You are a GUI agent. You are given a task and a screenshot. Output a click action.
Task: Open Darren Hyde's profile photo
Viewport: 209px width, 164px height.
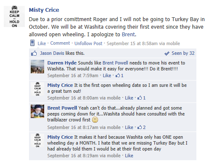(x=37, y=67)
